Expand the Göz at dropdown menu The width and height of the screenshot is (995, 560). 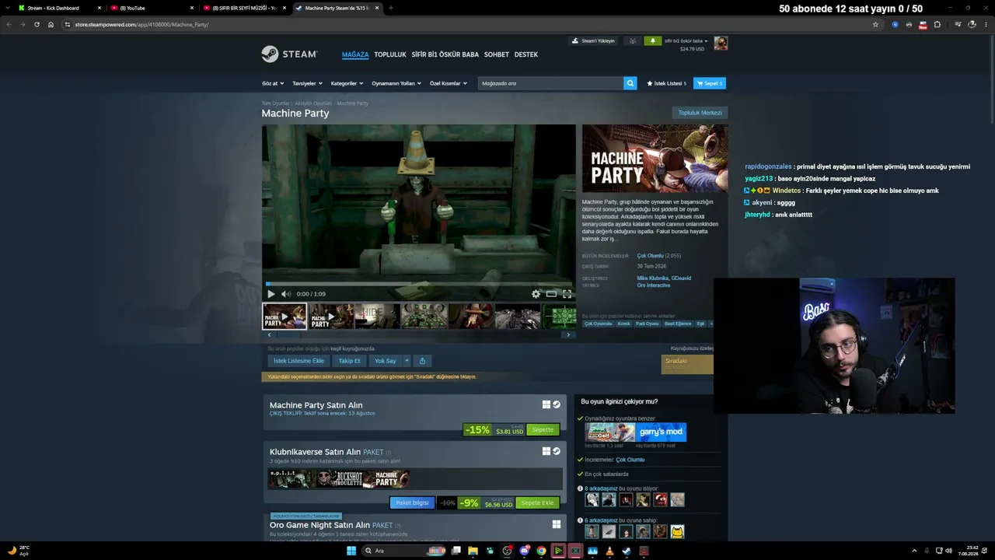point(272,83)
